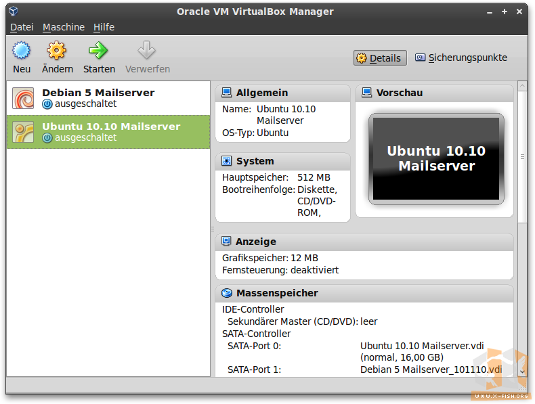Viewport: 535px width, 404px height.
Task: Click the 'SATA-Port 0:' label
Action: pos(254,346)
